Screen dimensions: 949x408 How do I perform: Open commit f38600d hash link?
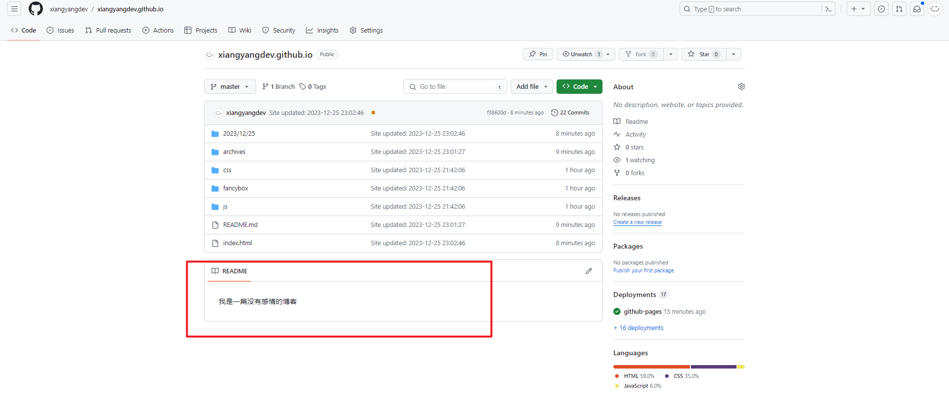[496, 112]
